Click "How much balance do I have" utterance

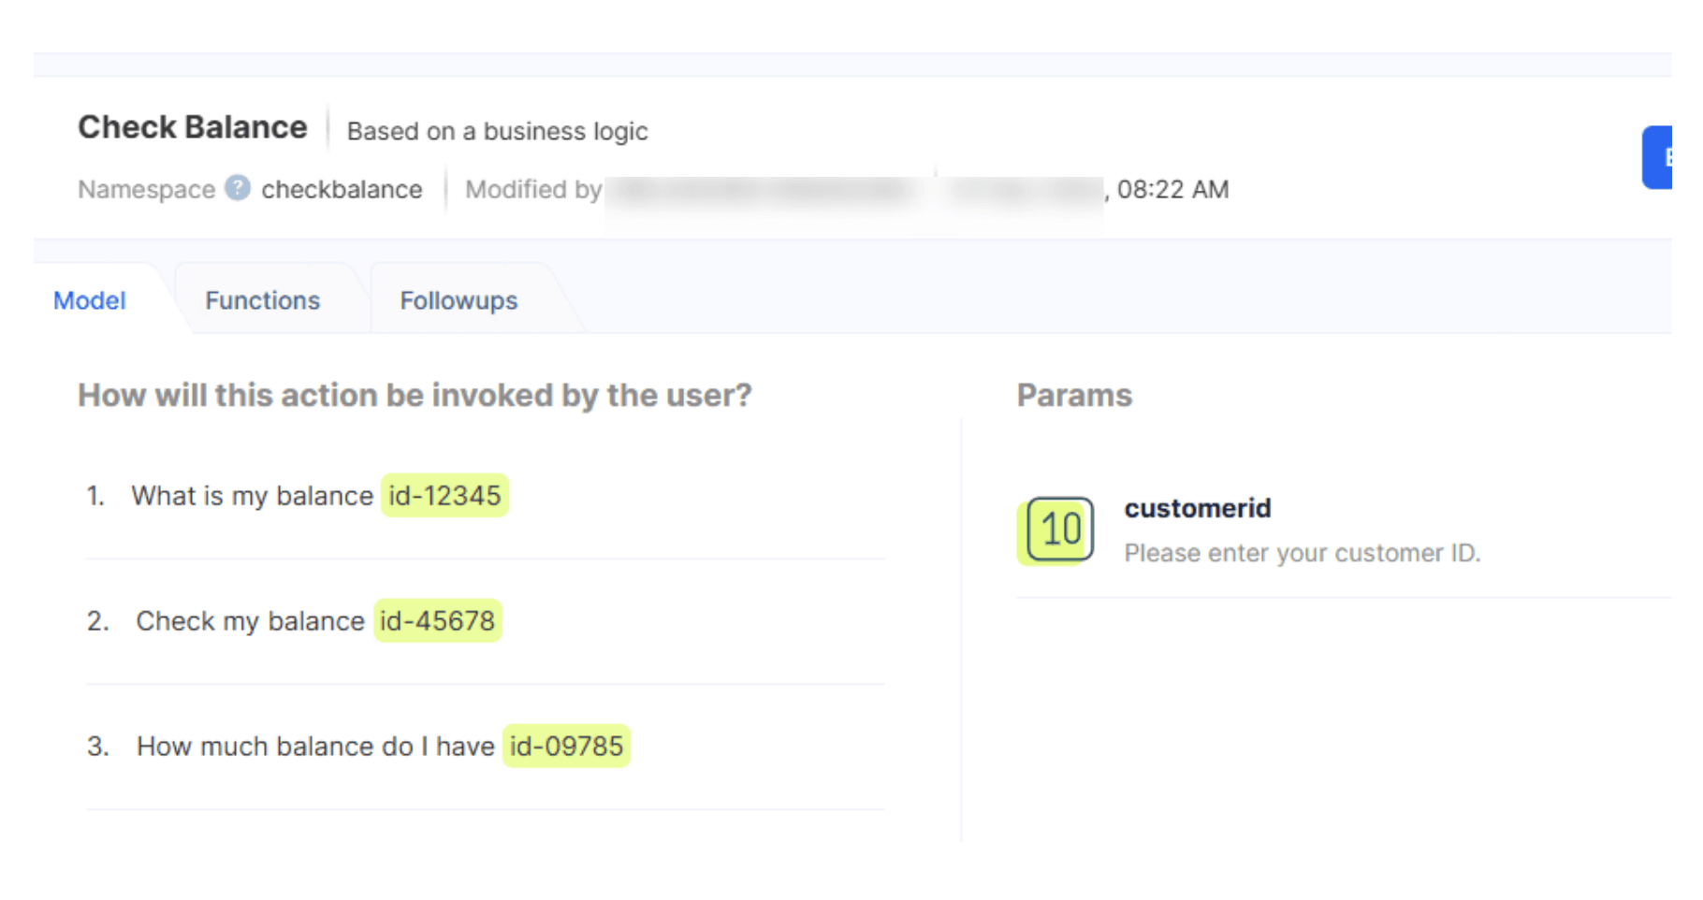(x=315, y=746)
